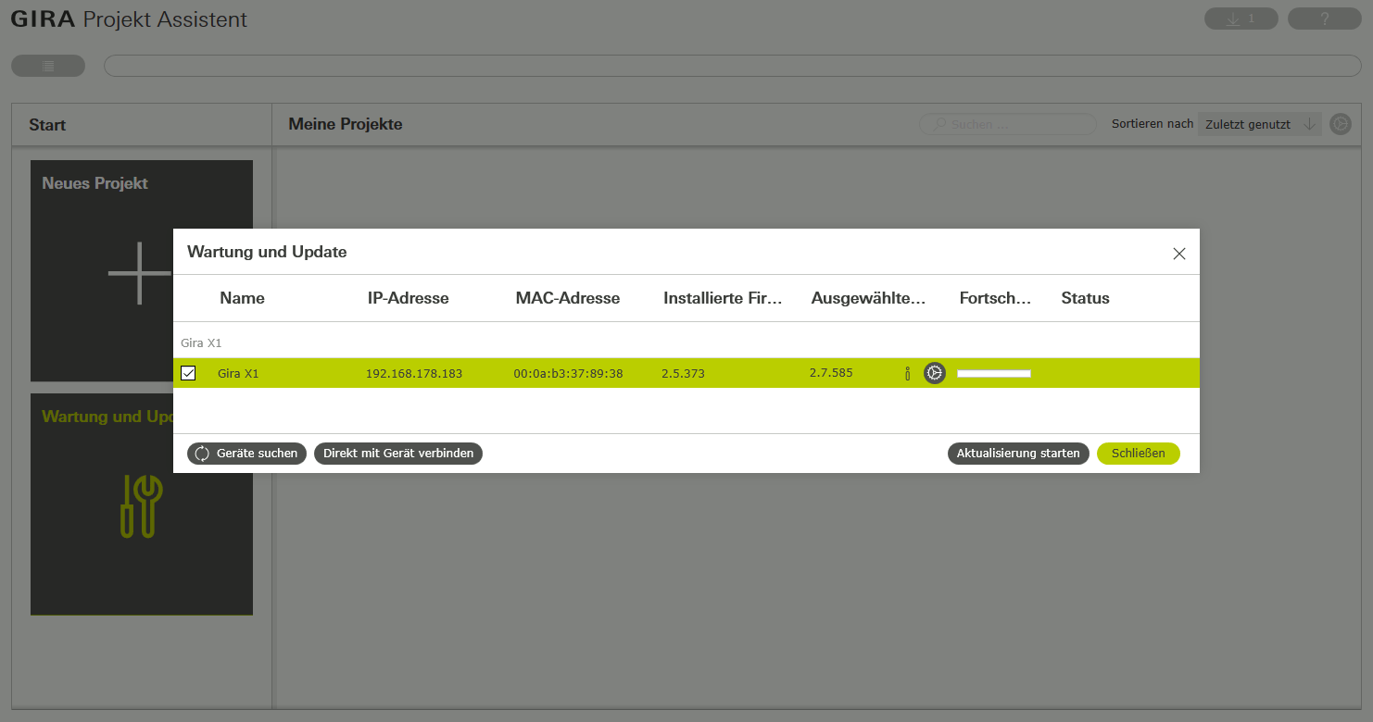Click the refresh icon in Geräte suchen
Viewport: 1373px width, 722px height.
click(x=202, y=454)
